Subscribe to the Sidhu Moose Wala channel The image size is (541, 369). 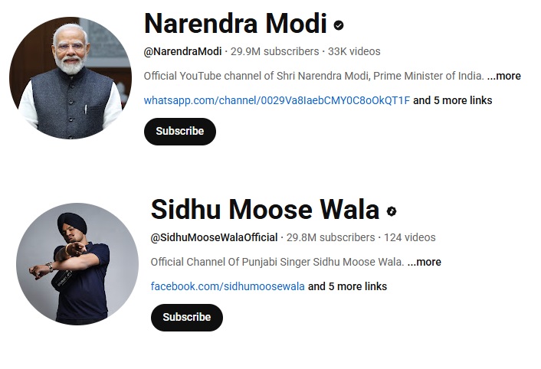pyautogui.click(x=187, y=317)
